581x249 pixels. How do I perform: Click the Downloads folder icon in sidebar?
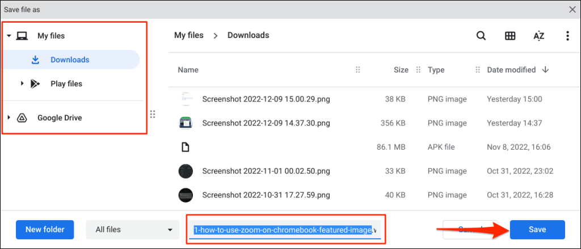[35, 60]
